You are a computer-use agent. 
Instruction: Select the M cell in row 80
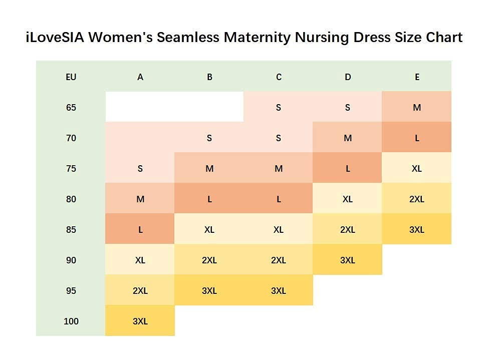pyautogui.click(x=140, y=199)
